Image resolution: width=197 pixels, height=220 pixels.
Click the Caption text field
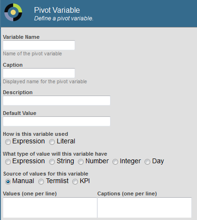coord(39,73)
